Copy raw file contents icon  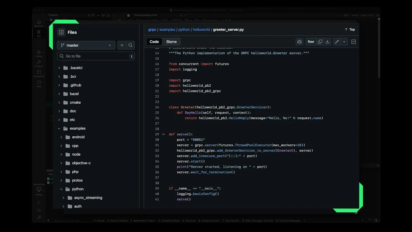320,42
